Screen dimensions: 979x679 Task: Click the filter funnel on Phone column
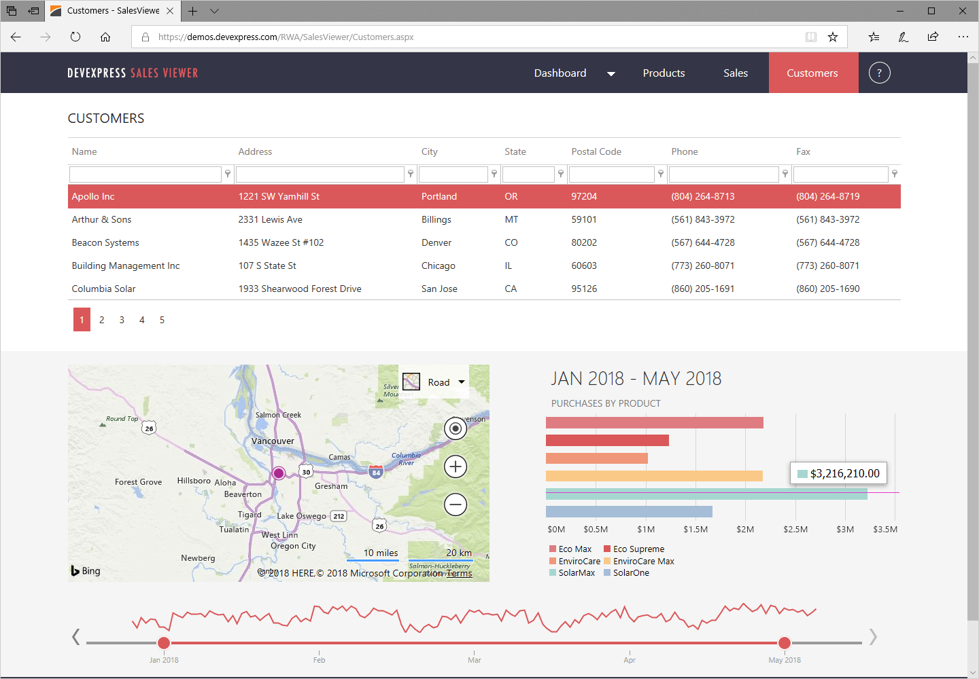click(785, 174)
